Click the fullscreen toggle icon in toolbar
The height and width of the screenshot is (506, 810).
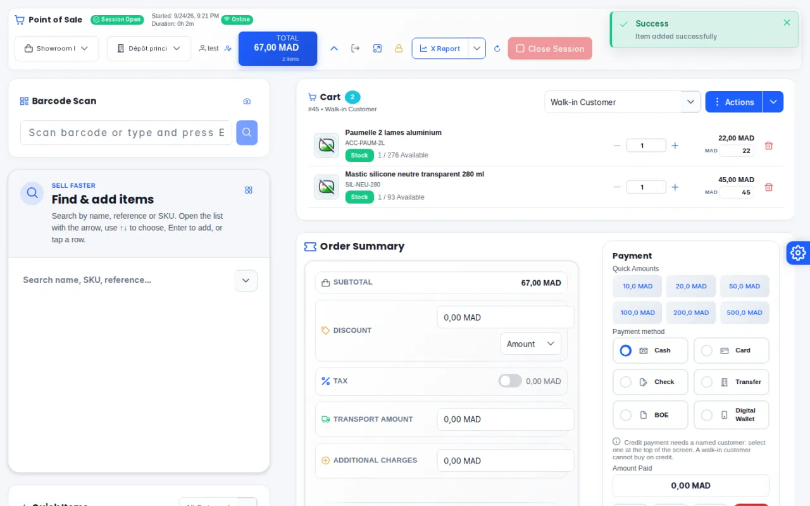377,49
